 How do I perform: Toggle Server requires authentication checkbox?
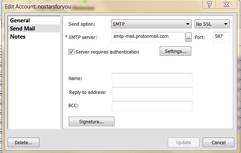[x=71, y=52]
